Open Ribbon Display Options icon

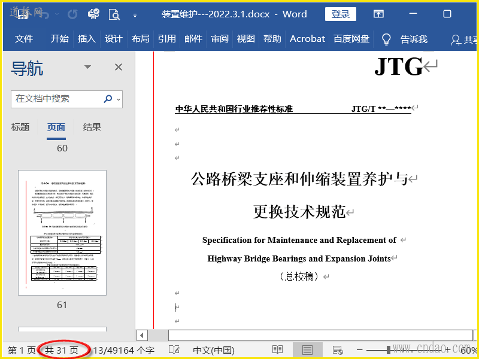click(x=378, y=14)
